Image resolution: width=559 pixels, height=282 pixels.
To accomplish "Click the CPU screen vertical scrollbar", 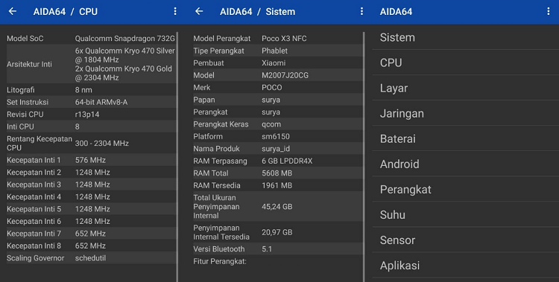I will [177, 157].
